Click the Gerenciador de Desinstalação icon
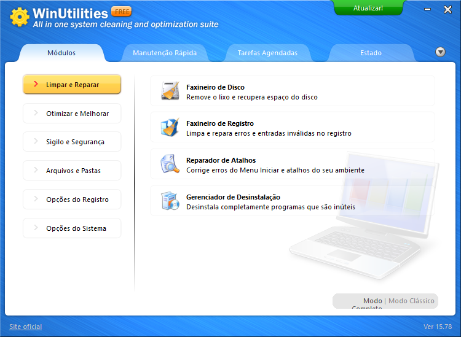Image resolution: width=461 pixels, height=337 pixels. click(x=170, y=201)
